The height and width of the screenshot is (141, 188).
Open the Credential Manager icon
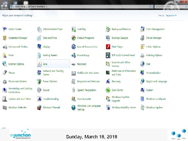tap(5, 38)
